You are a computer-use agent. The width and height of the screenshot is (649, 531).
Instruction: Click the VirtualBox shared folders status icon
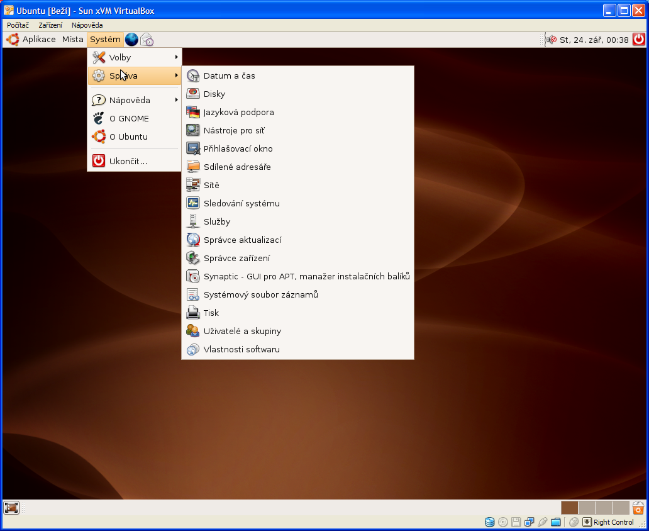555,522
